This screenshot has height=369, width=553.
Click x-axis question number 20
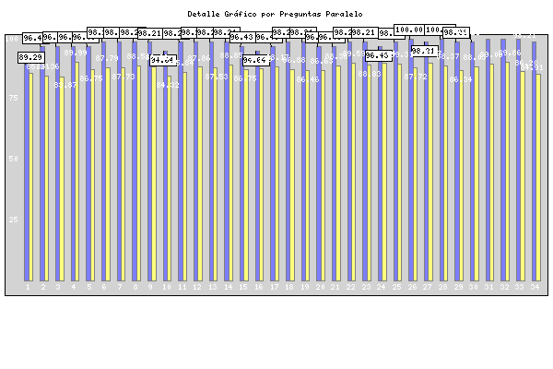[x=320, y=287]
